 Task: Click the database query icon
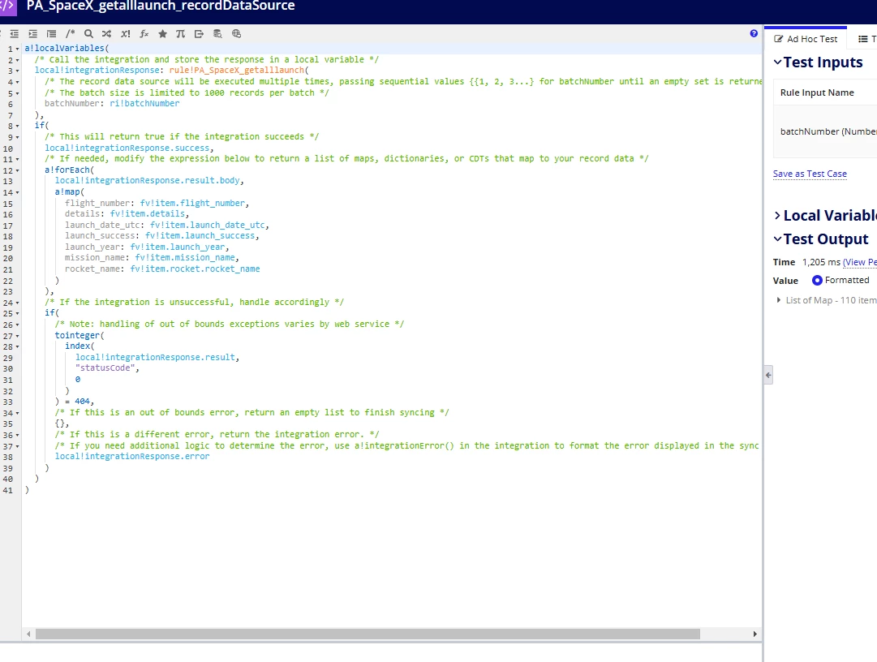217,34
